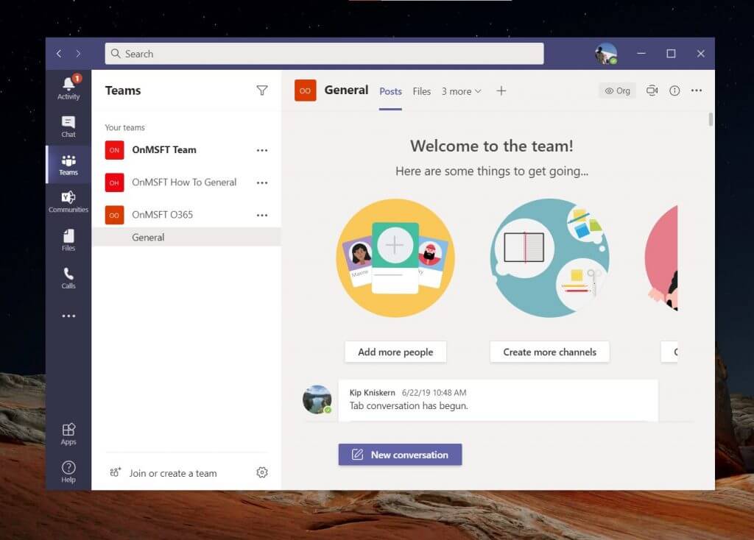The image size is (754, 540).
Task: Open the Apps store icon
Action: pos(68,434)
